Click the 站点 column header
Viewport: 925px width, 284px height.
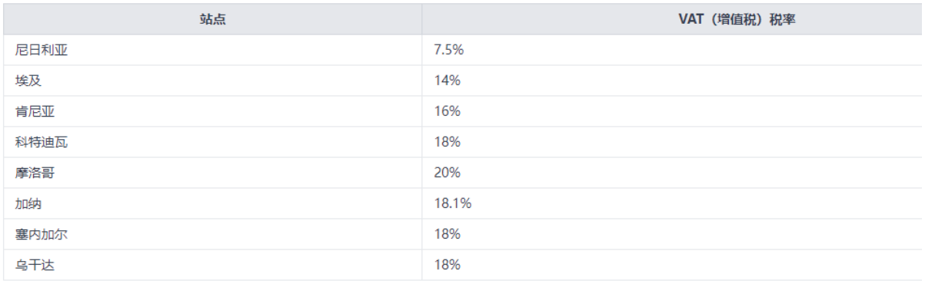[213, 19]
